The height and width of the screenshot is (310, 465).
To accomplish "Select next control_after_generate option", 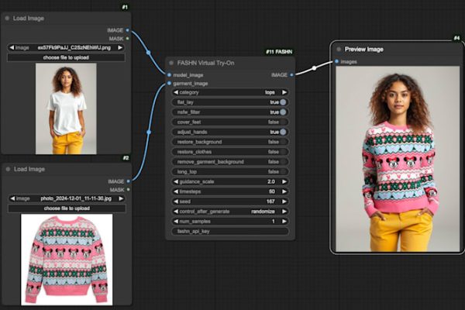I will [284, 212].
